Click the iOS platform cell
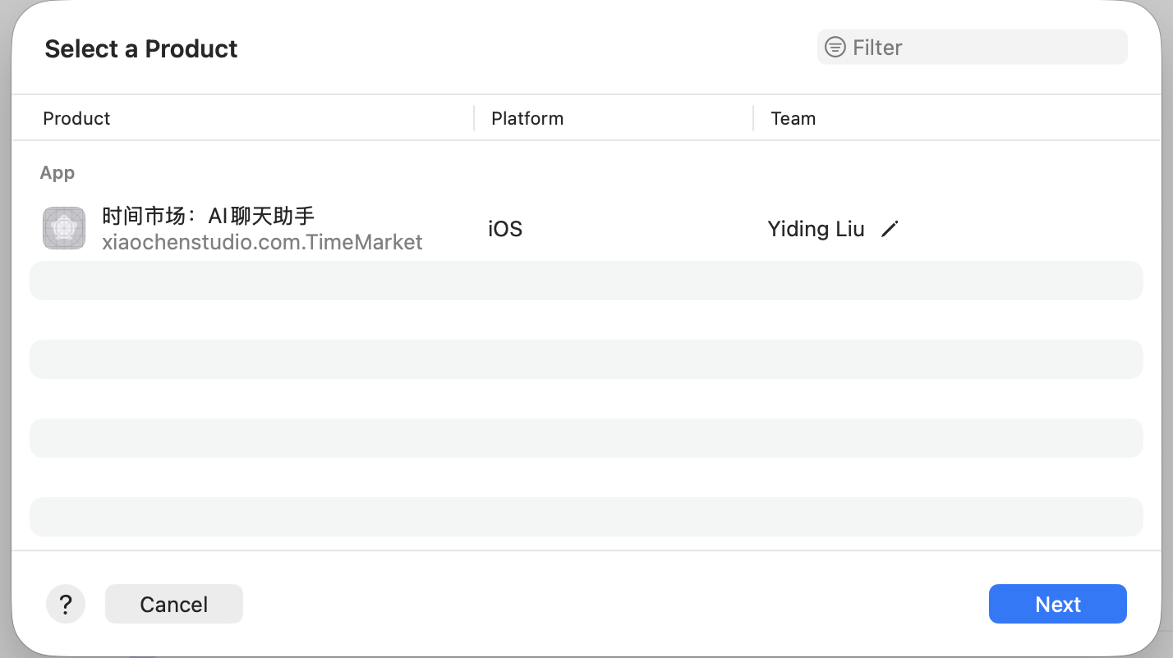Screen dimensions: 1173x658 point(505,229)
